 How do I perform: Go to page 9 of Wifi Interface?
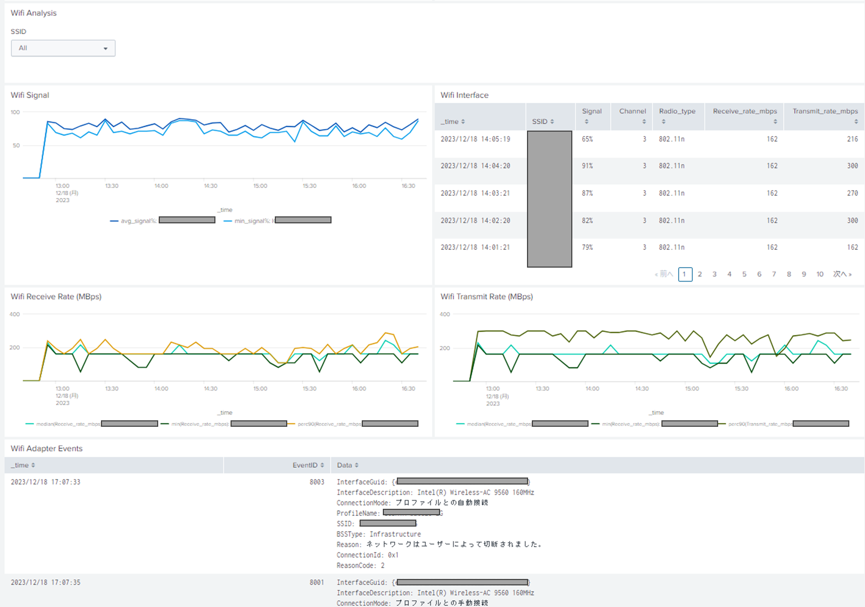(x=804, y=274)
